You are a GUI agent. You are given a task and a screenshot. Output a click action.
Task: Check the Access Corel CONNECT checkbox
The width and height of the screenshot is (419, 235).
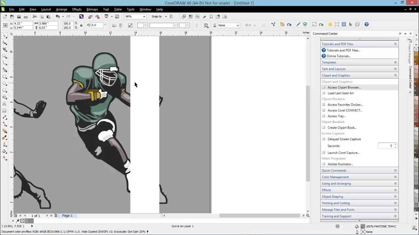[x=324, y=110]
